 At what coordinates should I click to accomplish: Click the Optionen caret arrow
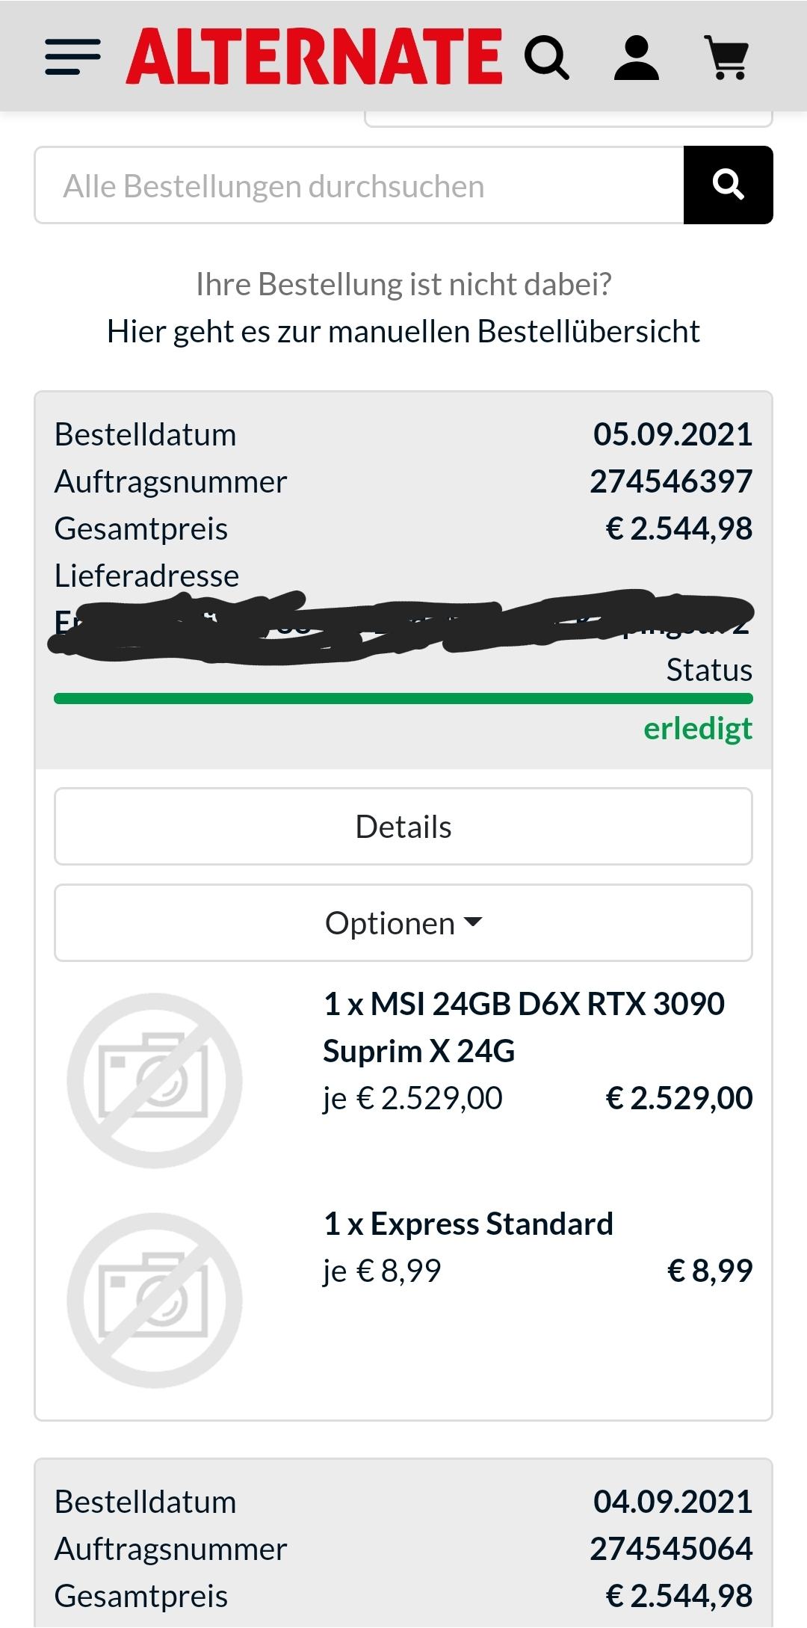(x=473, y=922)
